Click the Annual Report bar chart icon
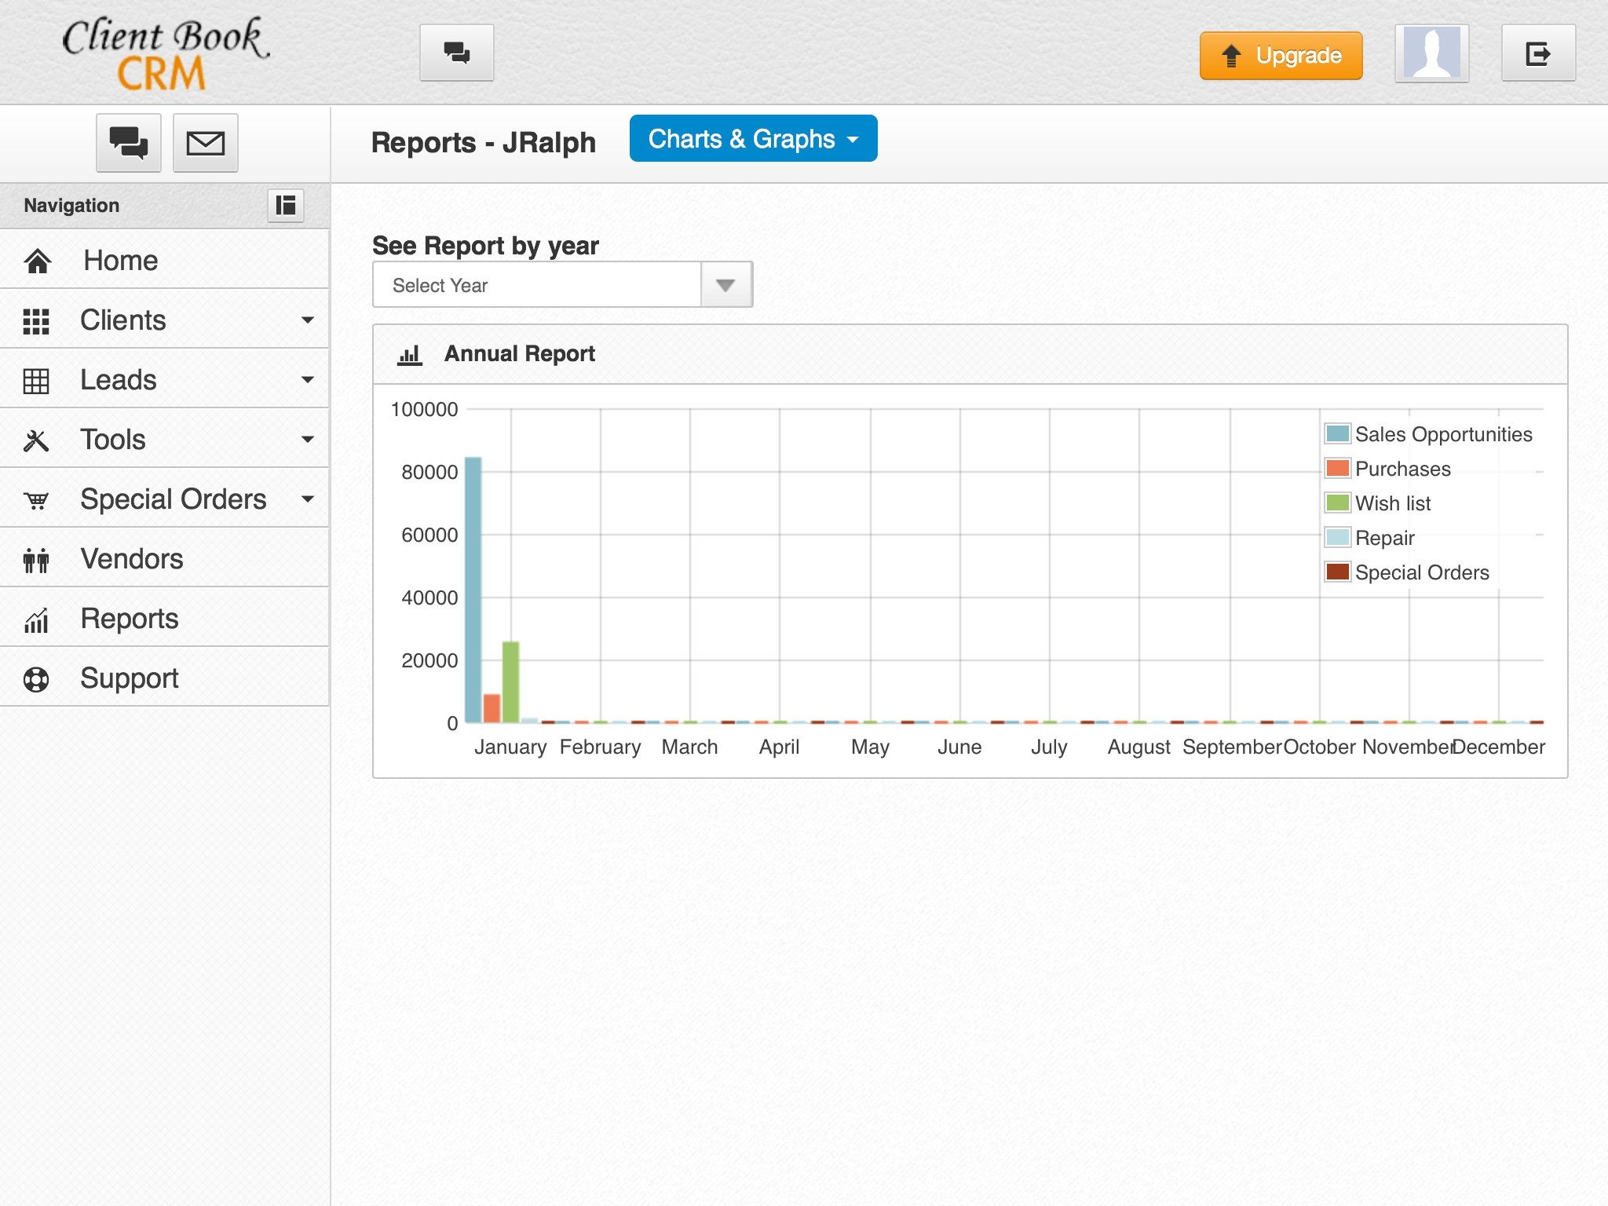 [410, 355]
